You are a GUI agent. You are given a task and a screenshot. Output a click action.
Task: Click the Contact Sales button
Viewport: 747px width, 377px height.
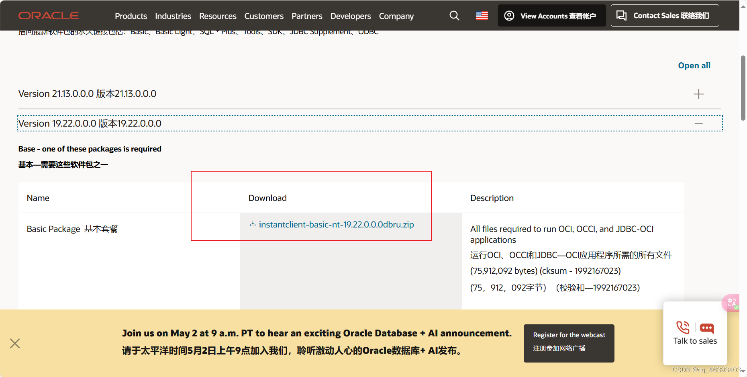665,16
